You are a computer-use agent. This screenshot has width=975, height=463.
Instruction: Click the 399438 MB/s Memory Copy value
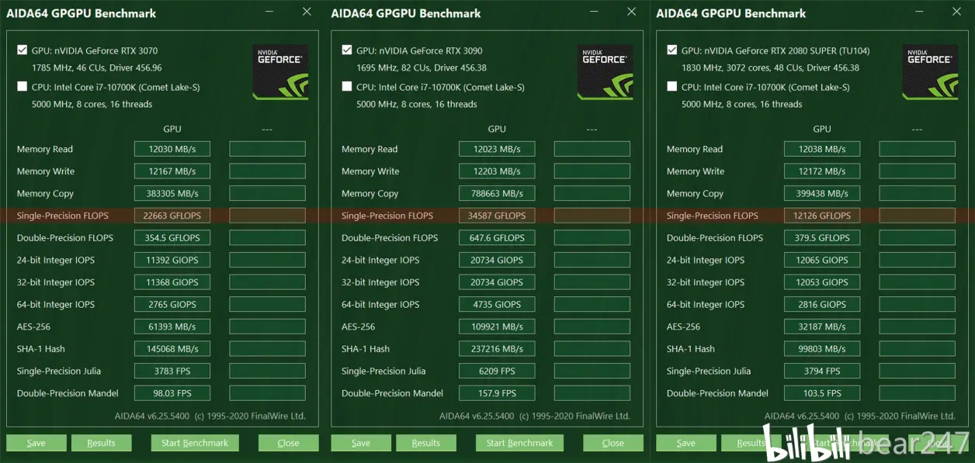point(822,193)
